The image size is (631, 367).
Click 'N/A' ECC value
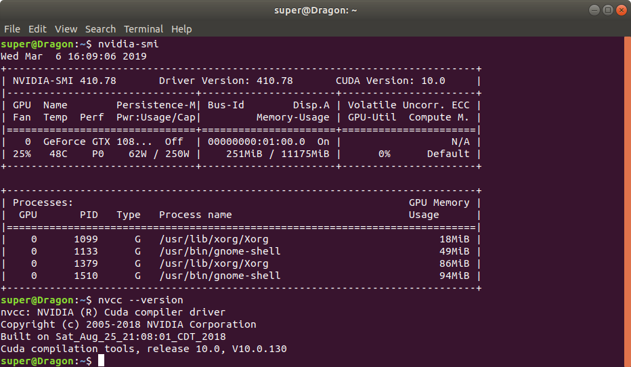point(460,142)
